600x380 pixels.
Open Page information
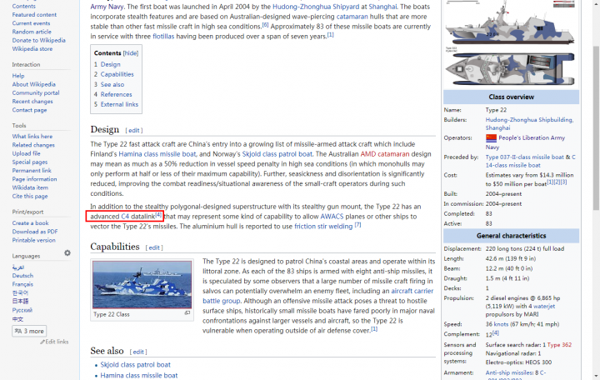[x=34, y=179]
